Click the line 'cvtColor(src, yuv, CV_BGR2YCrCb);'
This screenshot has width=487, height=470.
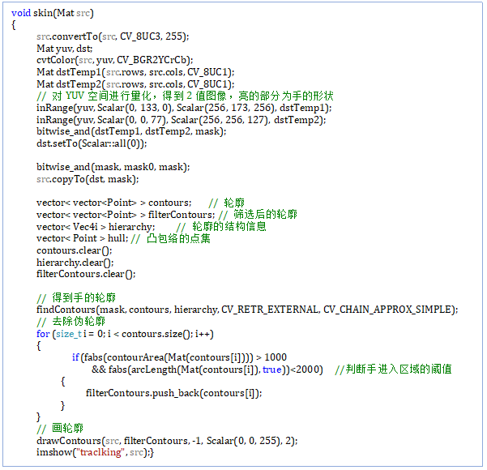(114, 60)
